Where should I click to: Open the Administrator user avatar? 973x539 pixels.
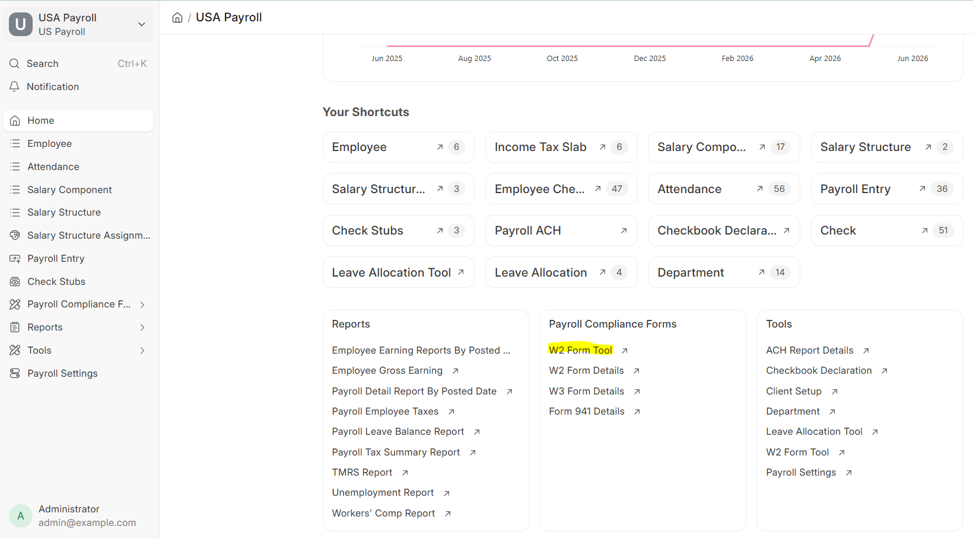tap(21, 516)
